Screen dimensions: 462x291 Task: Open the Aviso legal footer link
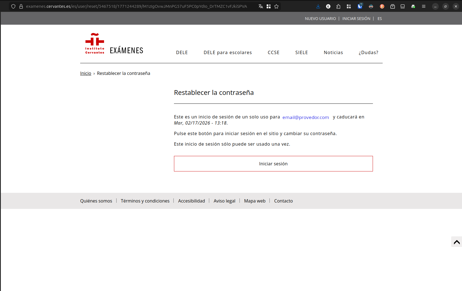(224, 201)
